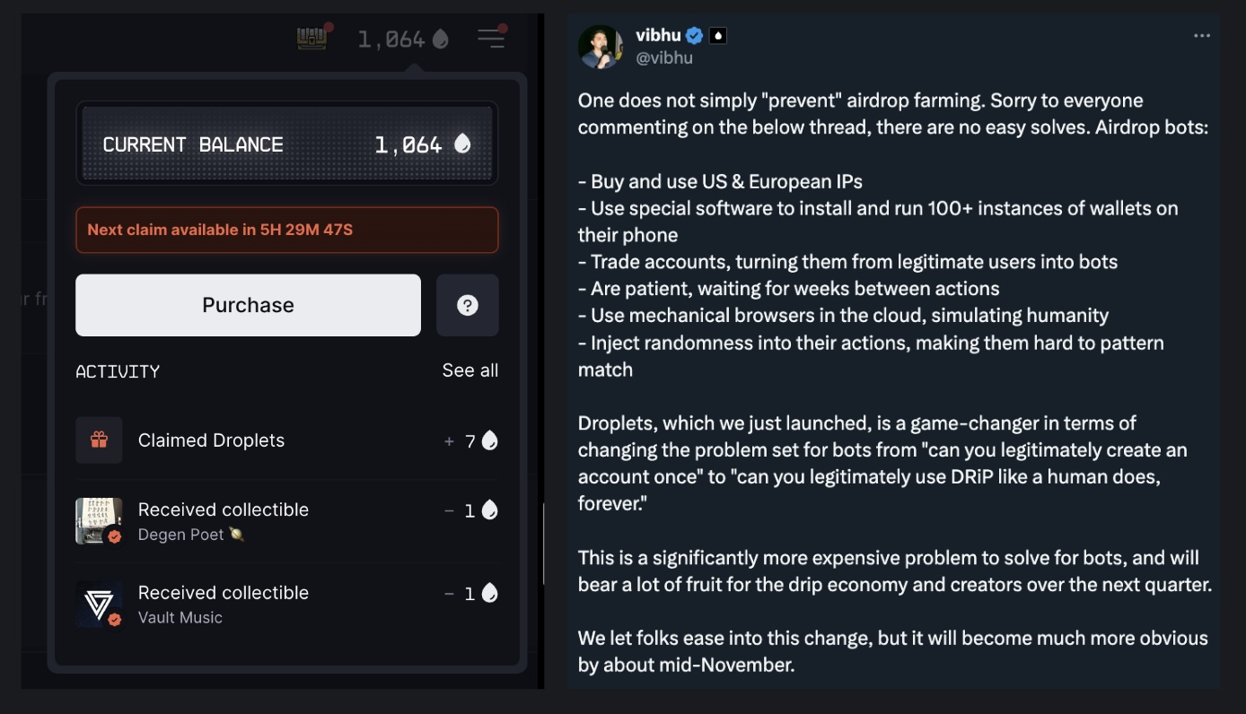Click the white droplet badge next to vibhu
Viewport: 1246px width, 714px height.
pyautogui.click(x=717, y=36)
